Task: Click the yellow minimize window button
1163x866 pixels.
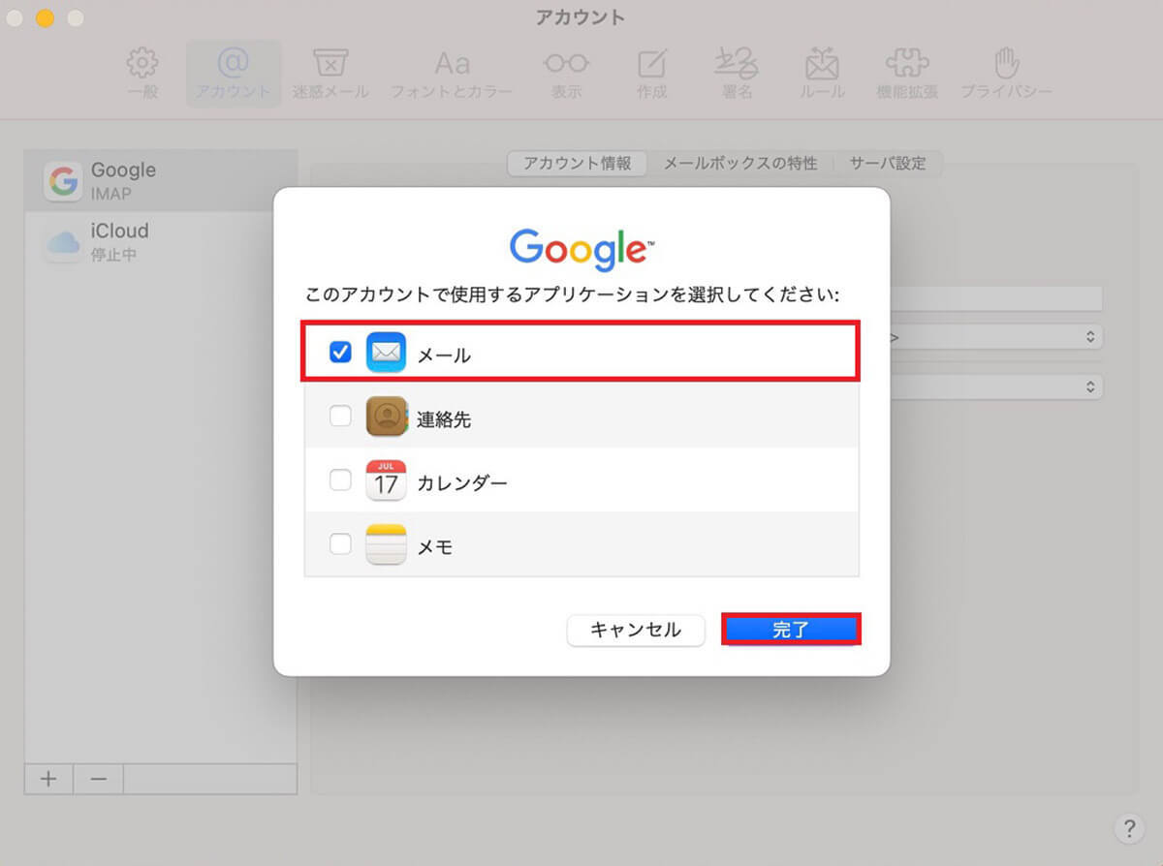Action: pyautogui.click(x=45, y=18)
